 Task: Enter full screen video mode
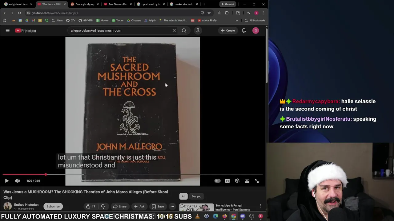tap(257, 181)
